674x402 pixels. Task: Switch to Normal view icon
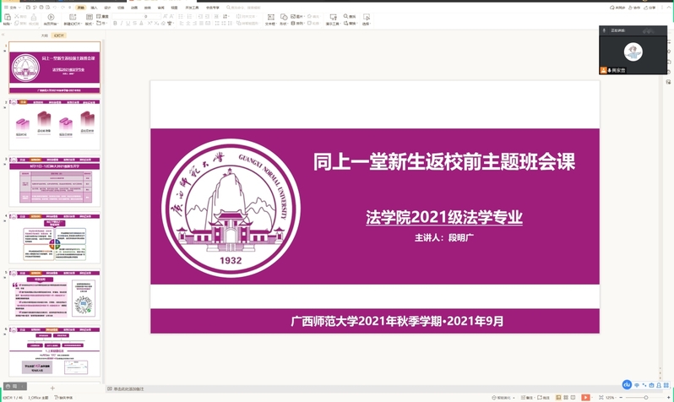point(558,397)
